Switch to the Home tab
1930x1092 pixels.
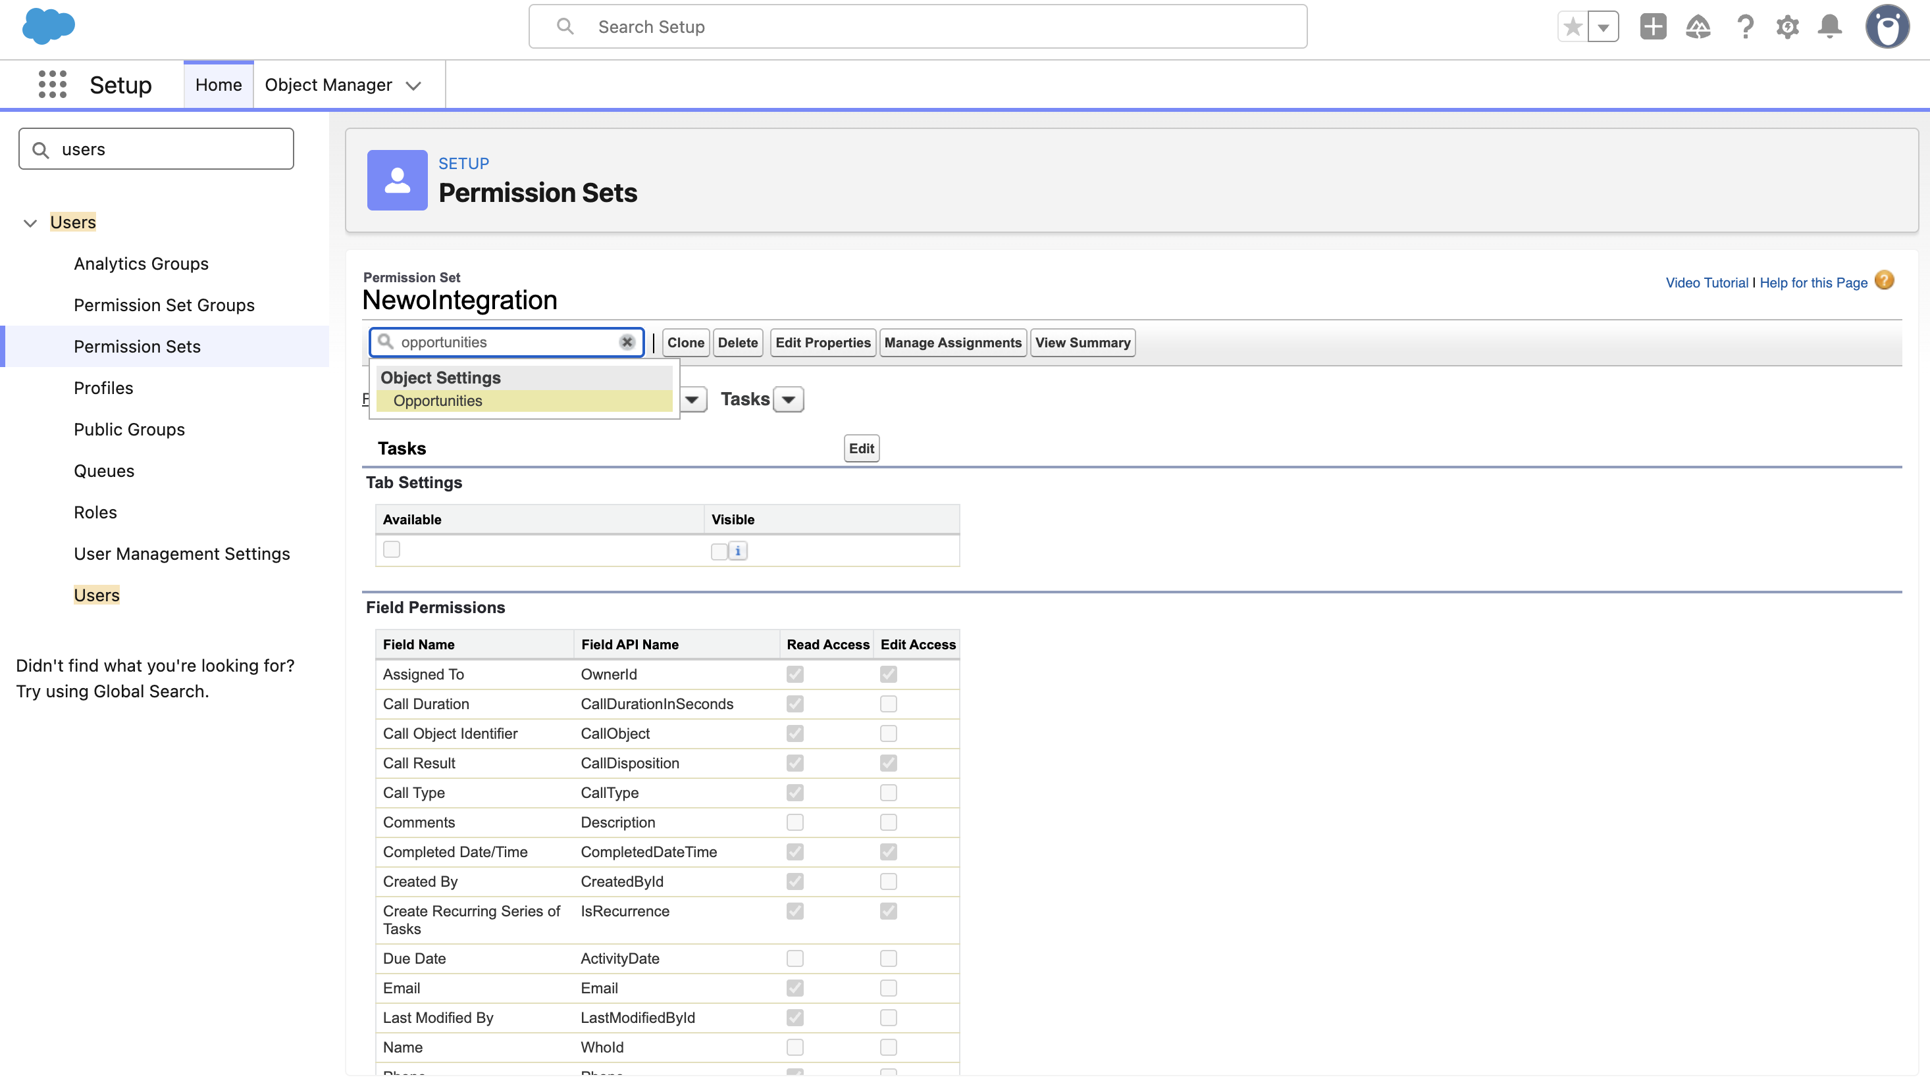[219, 85]
